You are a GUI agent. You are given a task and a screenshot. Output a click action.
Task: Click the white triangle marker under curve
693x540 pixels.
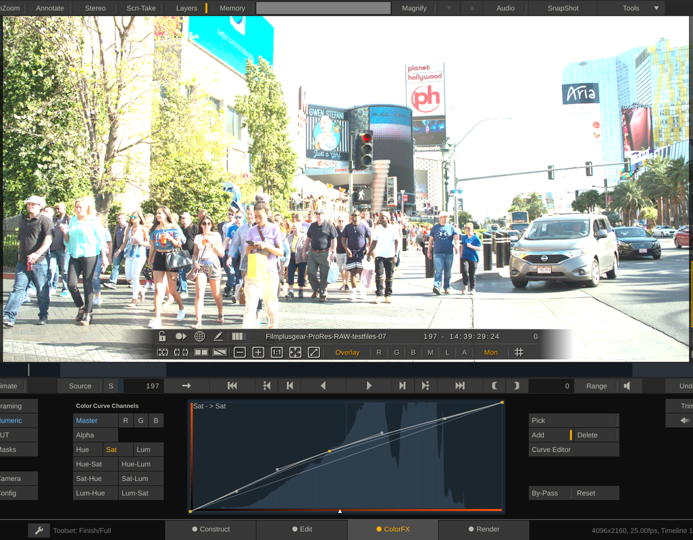(340, 511)
